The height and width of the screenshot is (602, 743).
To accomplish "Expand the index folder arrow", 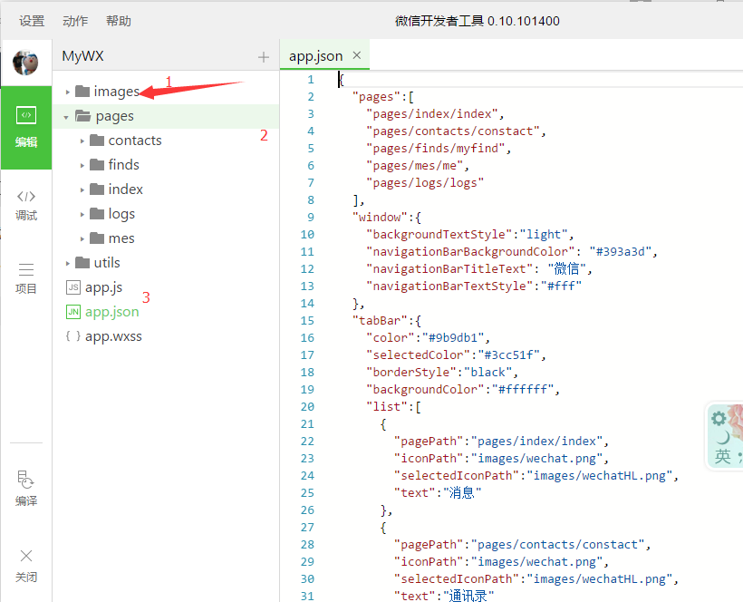I will coord(82,190).
